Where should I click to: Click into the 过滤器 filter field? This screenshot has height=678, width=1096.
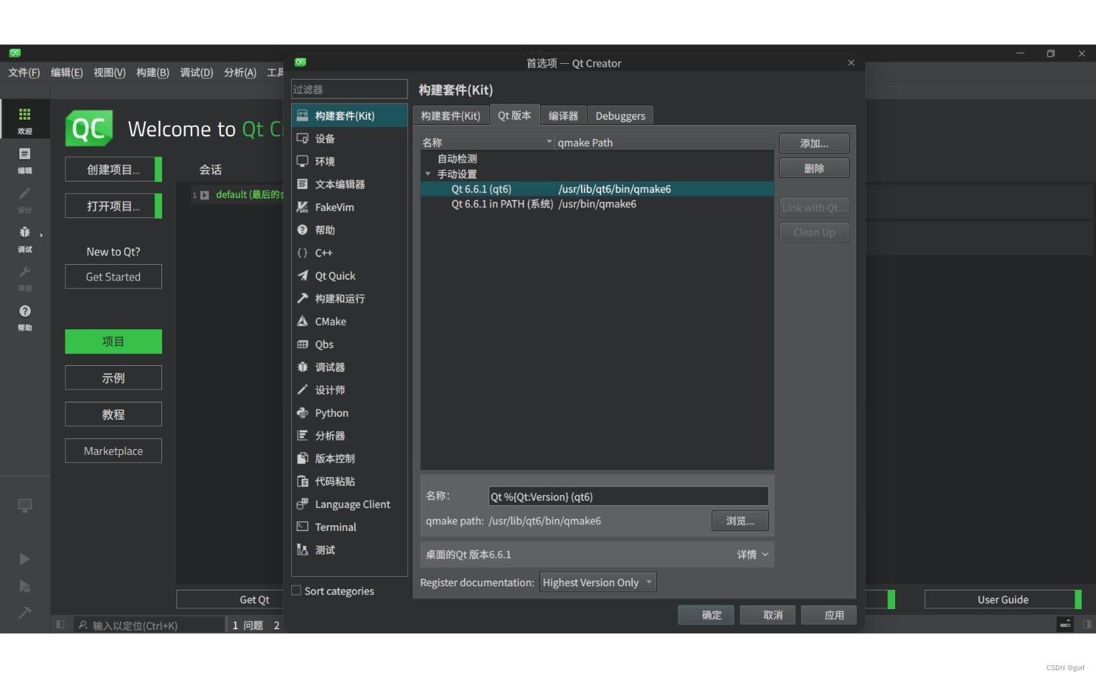pyautogui.click(x=349, y=89)
